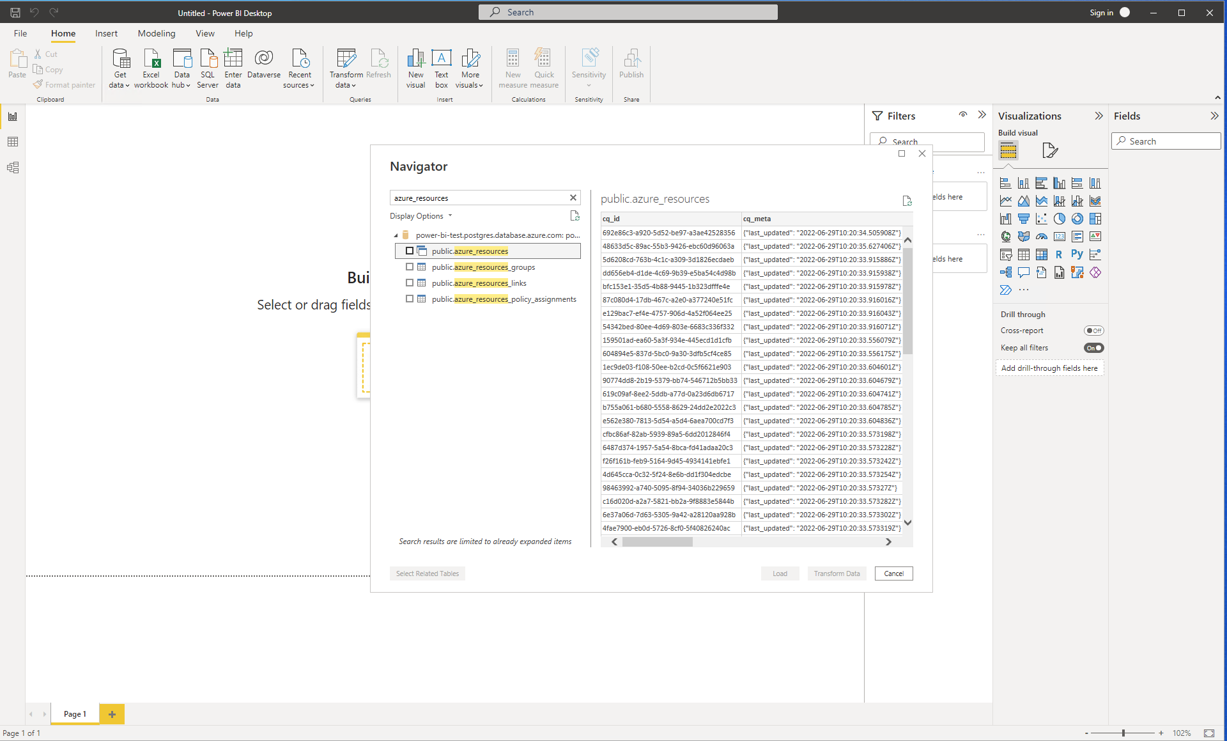
Task: Expand the Display Options dropdown
Action: (x=421, y=216)
